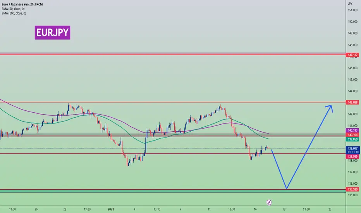Click the 140.313 purple EMA price label
The height and width of the screenshot is (213, 361).
pos(352,131)
